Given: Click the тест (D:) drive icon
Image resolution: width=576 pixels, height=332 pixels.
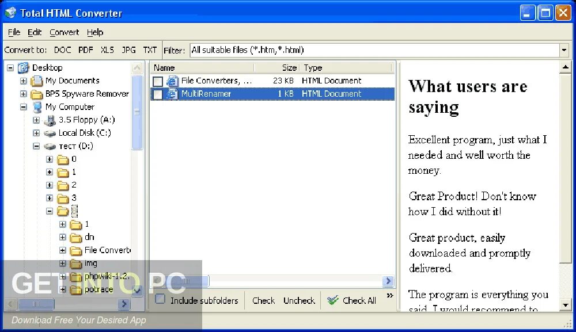Looking at the screenshot, I should point(50,146).
